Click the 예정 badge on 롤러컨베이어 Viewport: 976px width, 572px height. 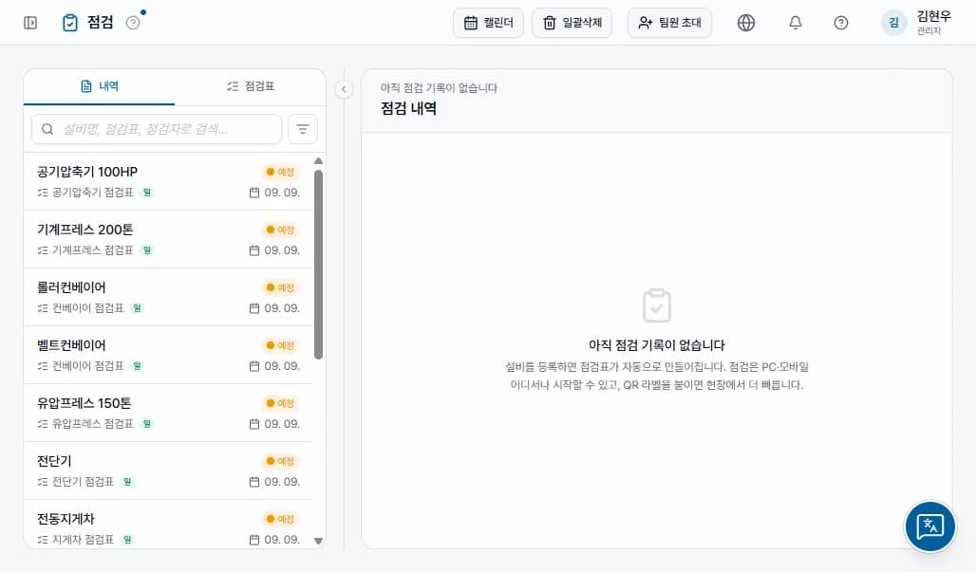pyautogui.click(x=280, y=287)
